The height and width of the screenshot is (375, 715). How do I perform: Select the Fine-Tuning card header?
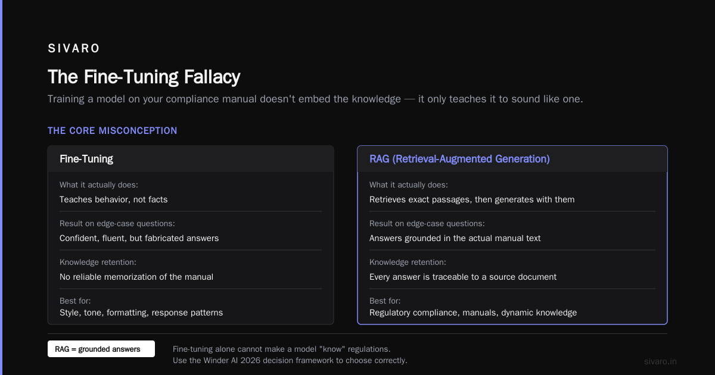click(x=191, y=159)
